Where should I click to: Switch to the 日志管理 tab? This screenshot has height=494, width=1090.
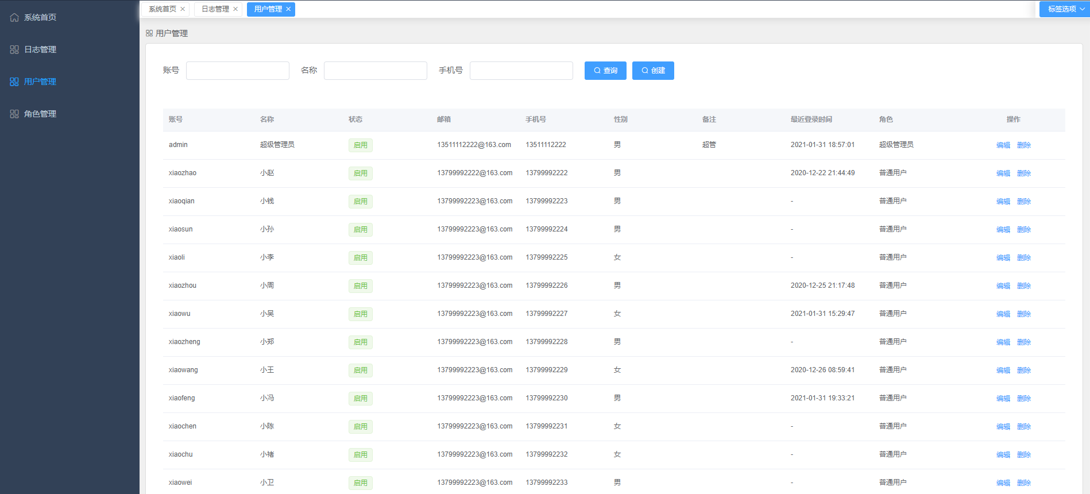tap(215, 9)
